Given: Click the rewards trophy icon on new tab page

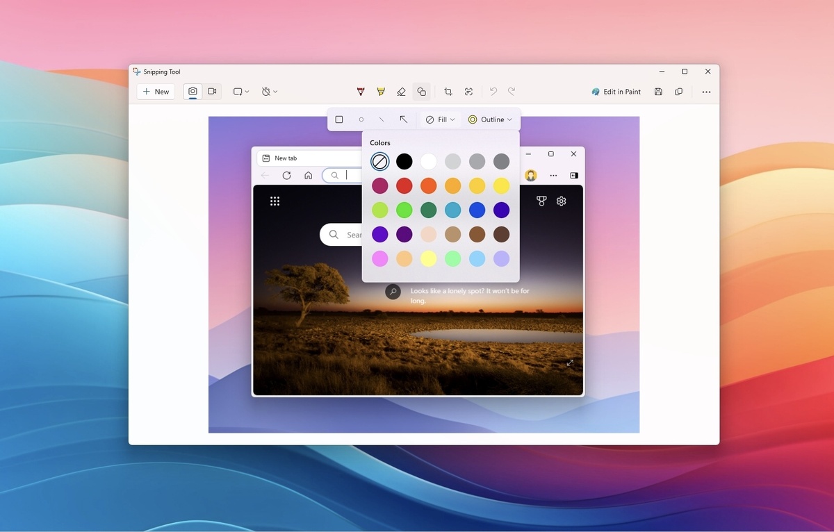Looking at the screenshot, I should coord(541,201).
